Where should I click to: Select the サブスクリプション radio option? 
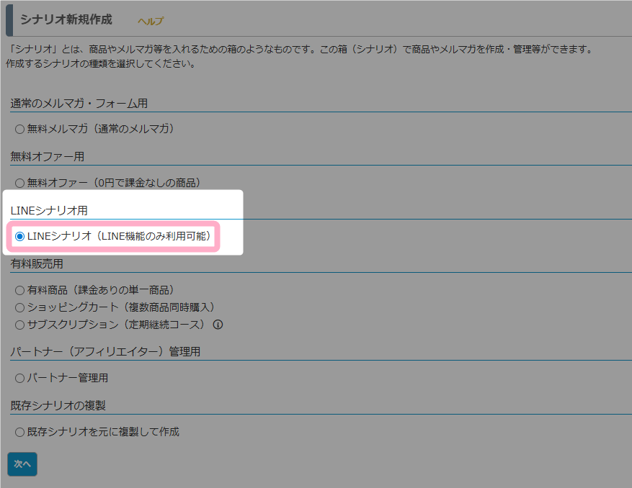(19, 325)
